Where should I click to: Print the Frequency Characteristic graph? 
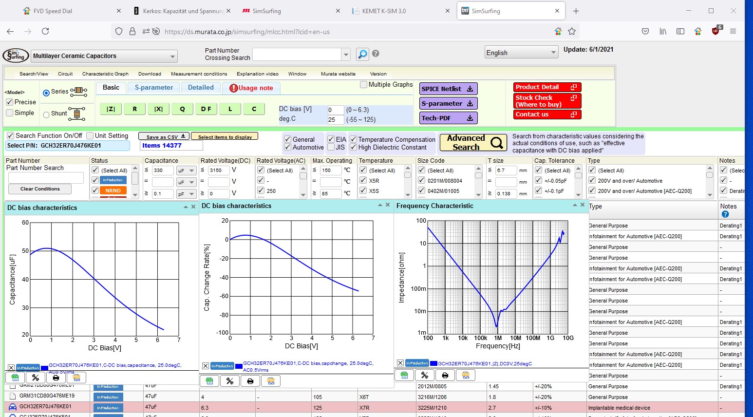[445, 375]
